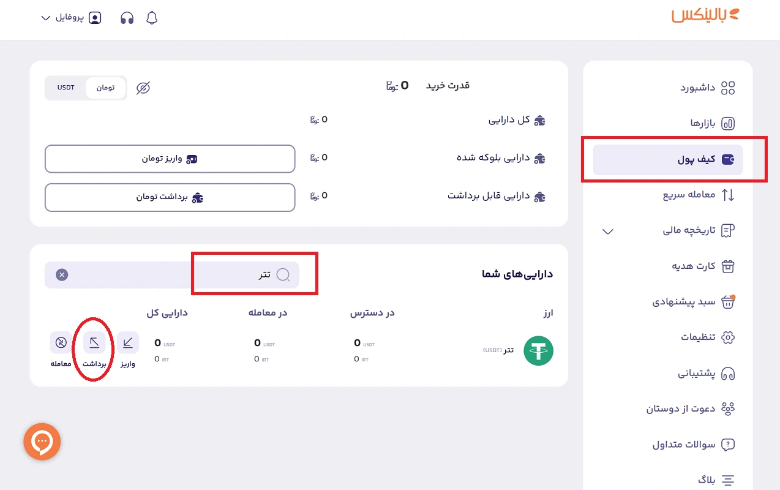Click the بالینکس logo at the top
This screenshot has height=490, width=780.
tap(704, 16)
